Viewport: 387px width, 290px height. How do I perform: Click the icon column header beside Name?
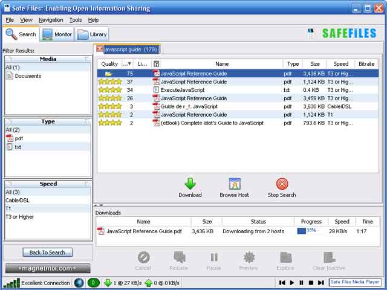(x=156, y=64)
